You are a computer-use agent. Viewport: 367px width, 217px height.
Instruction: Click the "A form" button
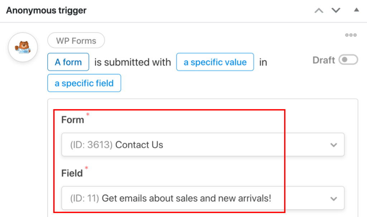click(x=68, y=62)
